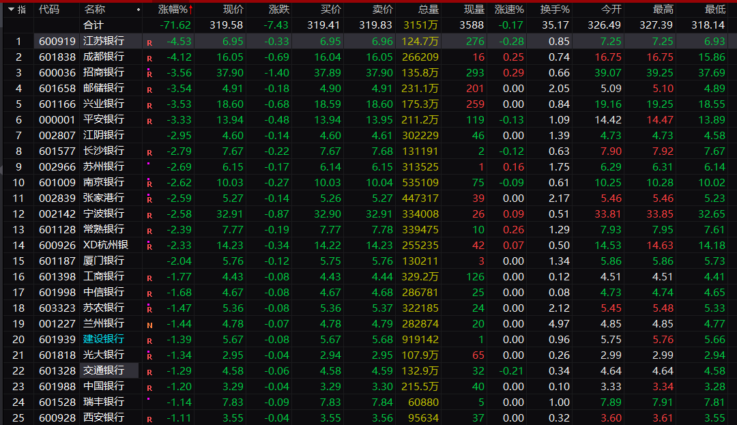Screen dimensions: 737x425
Task: Click the N marker for 兰州银行
Action: click(149, 325)
